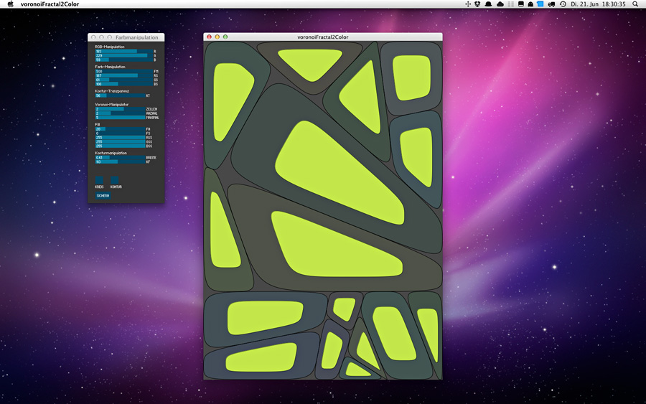Viewport: 646px width, 404px height.
Task: Adjust the BREITE slider in Konturmanipulation
Action: [120, 157]
